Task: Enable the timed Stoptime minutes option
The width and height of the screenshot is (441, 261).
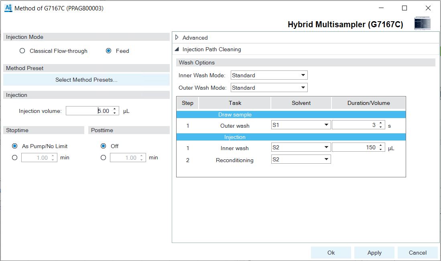Action: coord(15,158)
